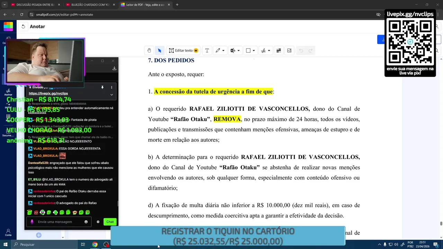The height and width of the screenshot is (249, 443).
Task: Follow the livepix.gg/nvclips link in chat
Action: (48, 93)
